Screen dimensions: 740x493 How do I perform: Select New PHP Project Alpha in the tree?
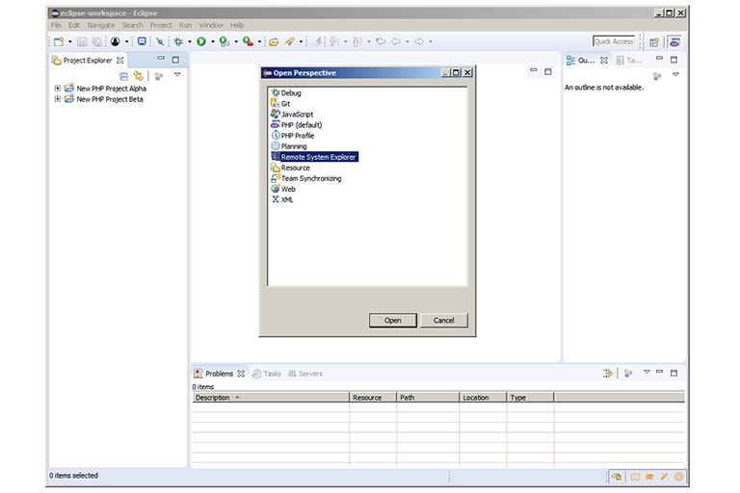112,89
